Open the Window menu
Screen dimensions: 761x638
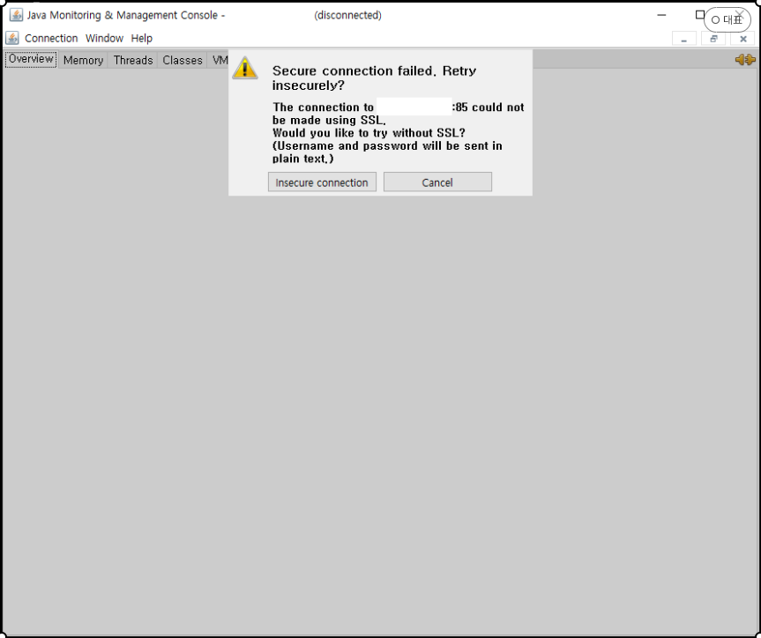click(x=104, y=38)
